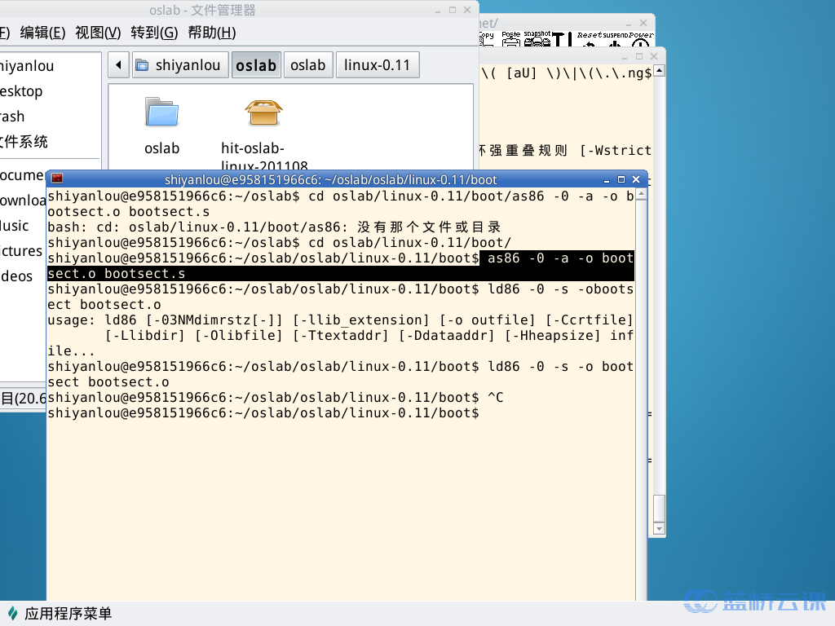Open the 编辑(E) menu
This screenshot has height=626, width=835.
[42, 33]
